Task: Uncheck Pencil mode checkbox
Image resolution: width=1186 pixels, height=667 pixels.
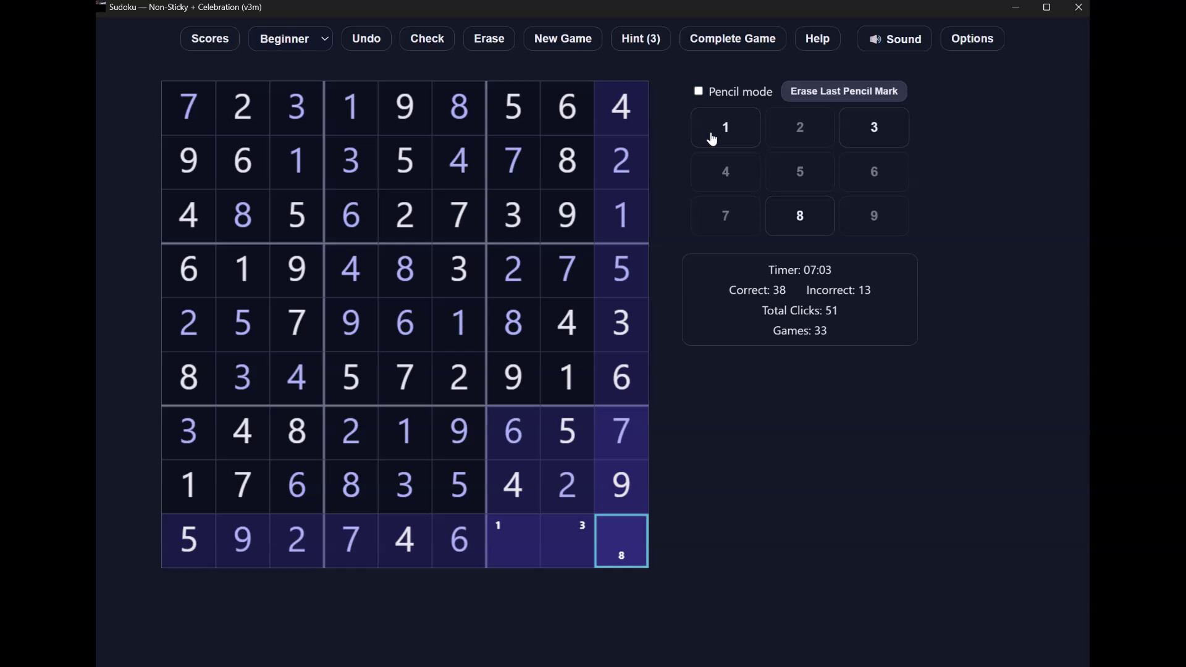Action: (699, 91)
